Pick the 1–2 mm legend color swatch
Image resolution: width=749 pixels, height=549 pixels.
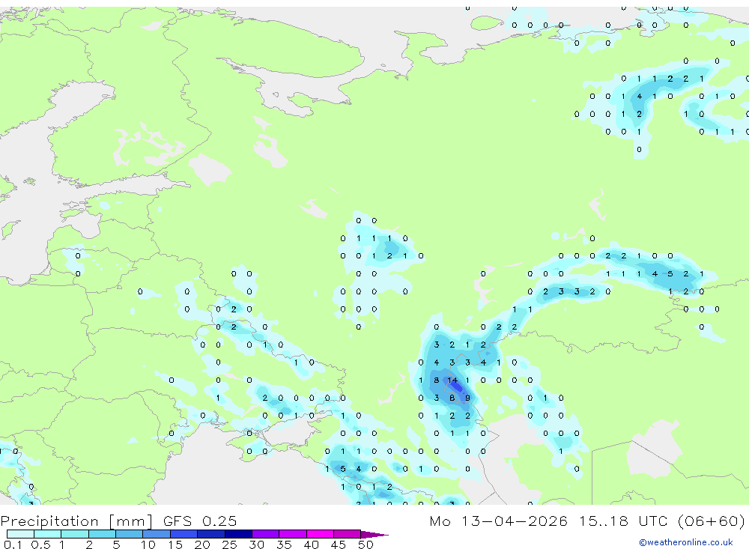tap(75, 534)
